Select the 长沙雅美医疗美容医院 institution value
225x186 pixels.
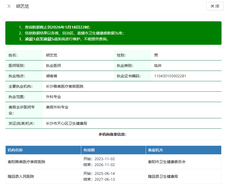tap(65, 86)
